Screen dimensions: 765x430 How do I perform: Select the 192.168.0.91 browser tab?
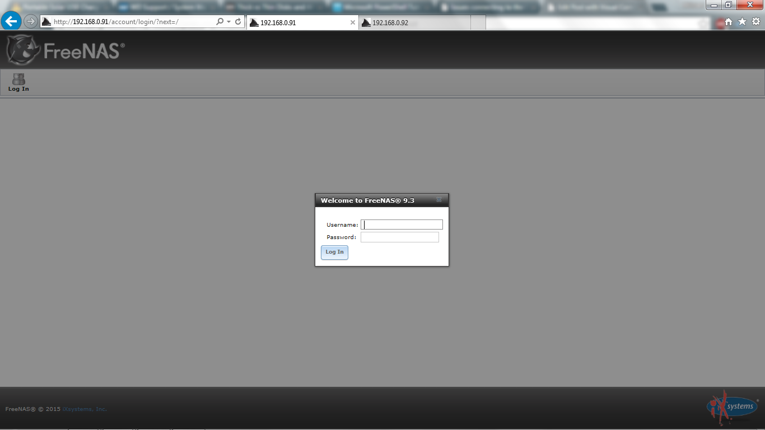(x=297, y=23)
